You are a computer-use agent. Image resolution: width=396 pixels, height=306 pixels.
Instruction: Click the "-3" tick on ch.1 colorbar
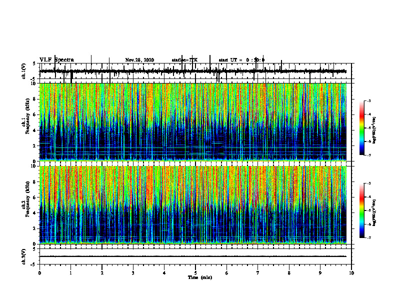coord(369,100)
